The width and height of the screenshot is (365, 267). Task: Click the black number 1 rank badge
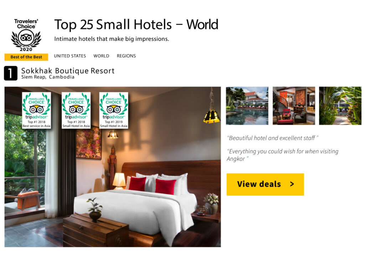[10, 73]
